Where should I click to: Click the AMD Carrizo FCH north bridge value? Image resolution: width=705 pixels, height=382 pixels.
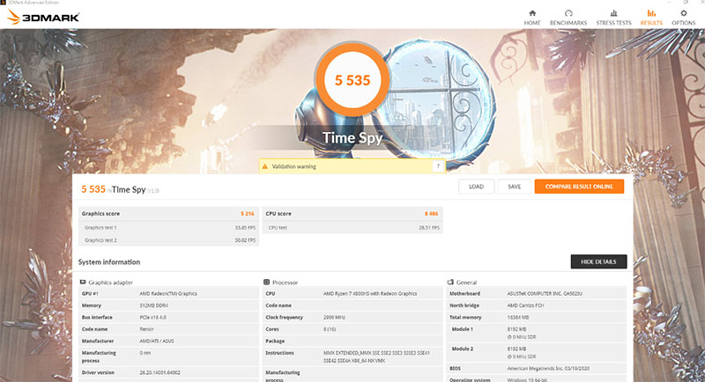pos(525,305)
